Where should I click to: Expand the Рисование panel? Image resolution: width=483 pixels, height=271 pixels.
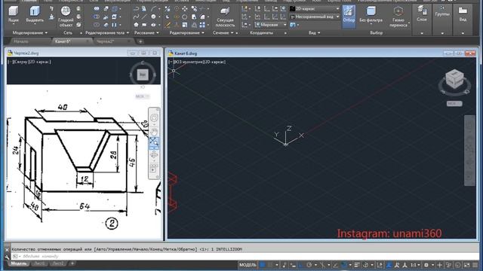point(146,32)
